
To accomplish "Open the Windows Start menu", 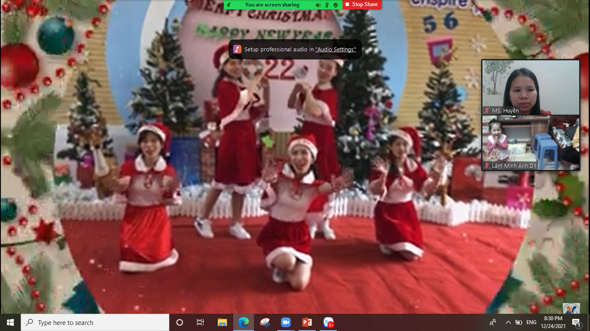I will 10,322.
